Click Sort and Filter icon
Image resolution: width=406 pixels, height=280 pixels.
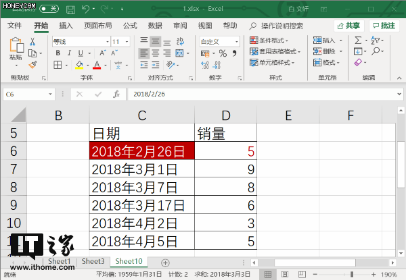click(x=376, y=40)
